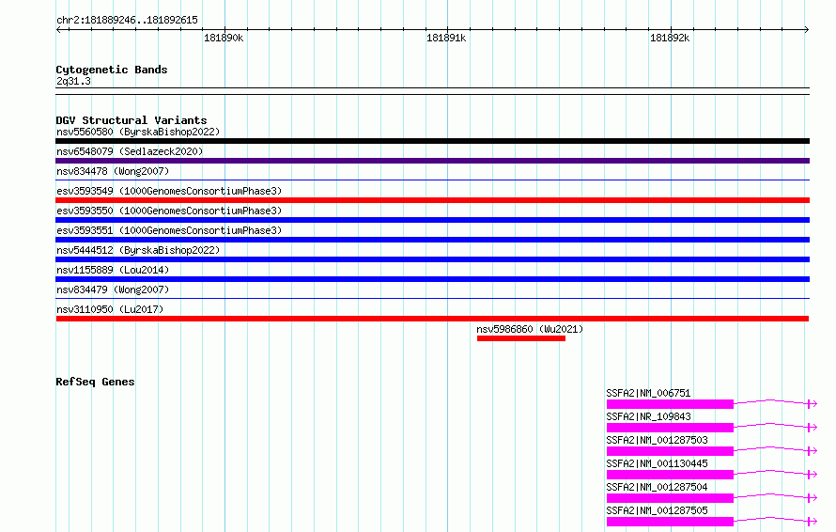Click the purple nsv6548079 variant bar
Viewport: 836px width, 532px height.
tap(432, 161)
